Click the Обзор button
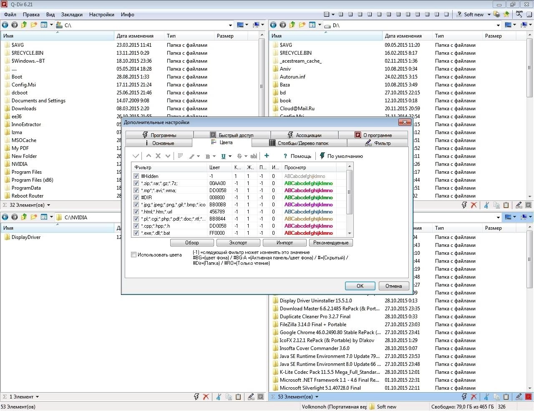This screenshot has height=411, width=534. click(192, 243)
